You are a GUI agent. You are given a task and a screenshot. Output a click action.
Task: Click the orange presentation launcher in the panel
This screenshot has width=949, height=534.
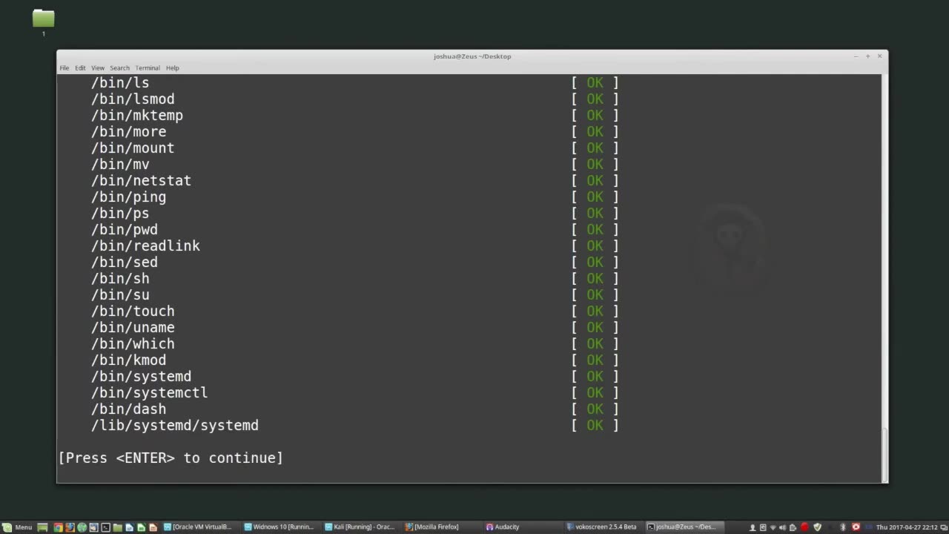[x=153, y=527]
